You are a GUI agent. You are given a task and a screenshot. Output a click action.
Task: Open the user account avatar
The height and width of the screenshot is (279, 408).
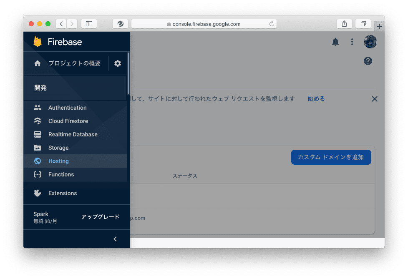pyautogui.click(x=370, y=42)
